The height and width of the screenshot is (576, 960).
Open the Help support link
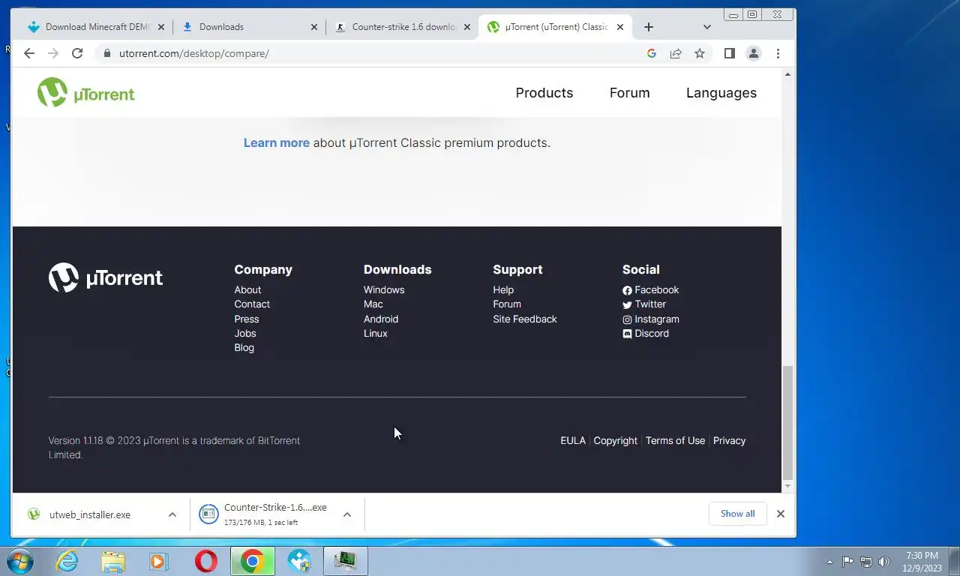pyautogui.click(x=503, y=289)
